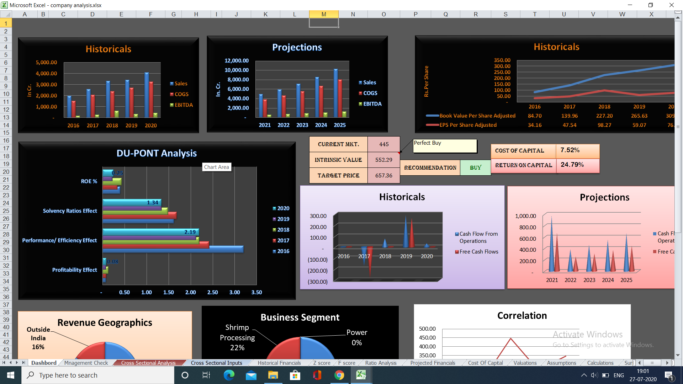The width and height of the screenshot is (683, 384).
Task: Switch to the Ratio Analysis sheet tab
Action: pos(381,363)
